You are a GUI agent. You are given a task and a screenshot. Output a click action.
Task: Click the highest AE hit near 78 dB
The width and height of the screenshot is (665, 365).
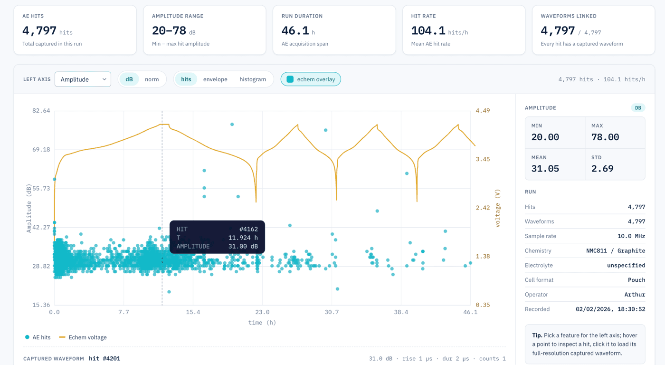[232, 125]
